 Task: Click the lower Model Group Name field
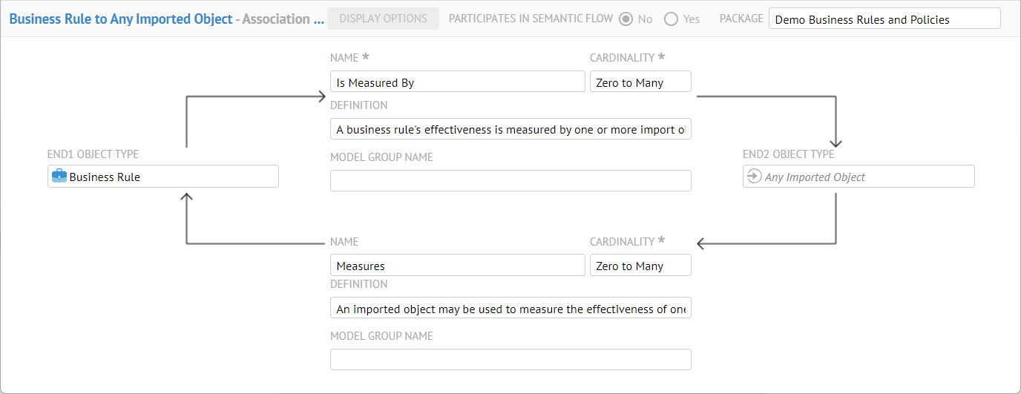click(510, 359)
